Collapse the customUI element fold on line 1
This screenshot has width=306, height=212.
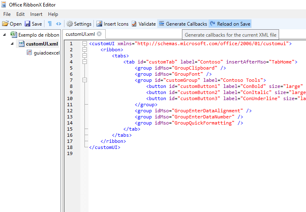click(x=84, y=44)
